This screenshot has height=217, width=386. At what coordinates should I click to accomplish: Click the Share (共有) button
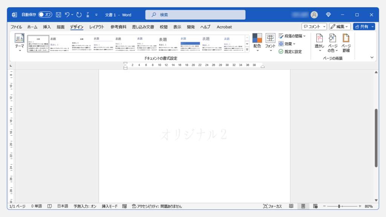coord(361,27)
